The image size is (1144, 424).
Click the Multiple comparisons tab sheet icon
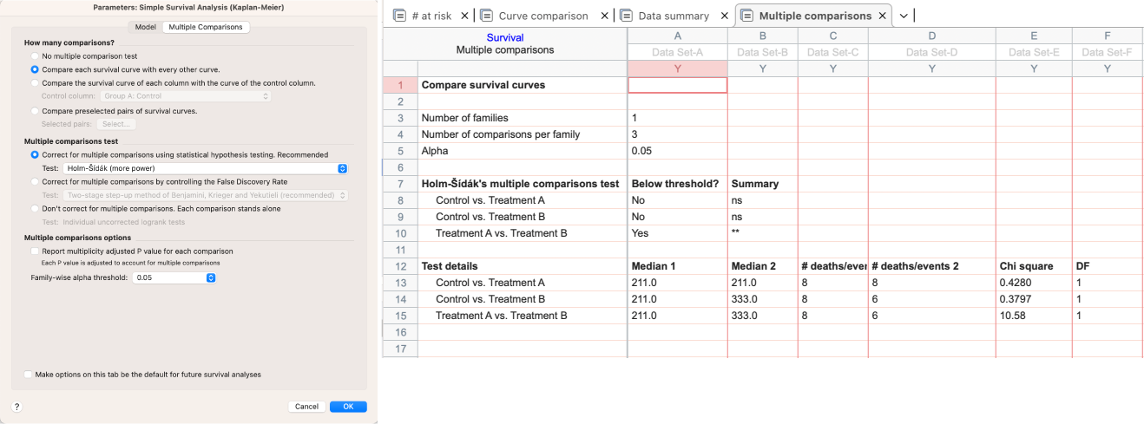[746, 16]
